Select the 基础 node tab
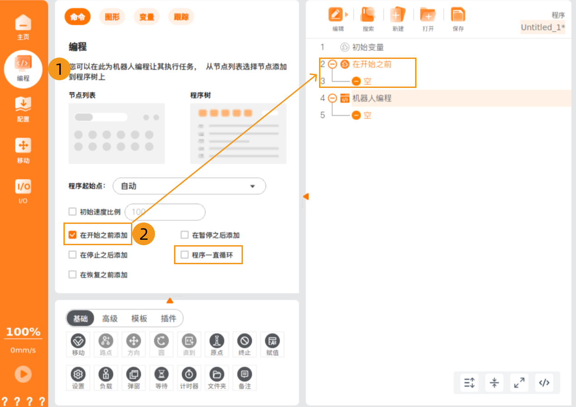This screenshot has width=576, height=407. tap(80, 319)
